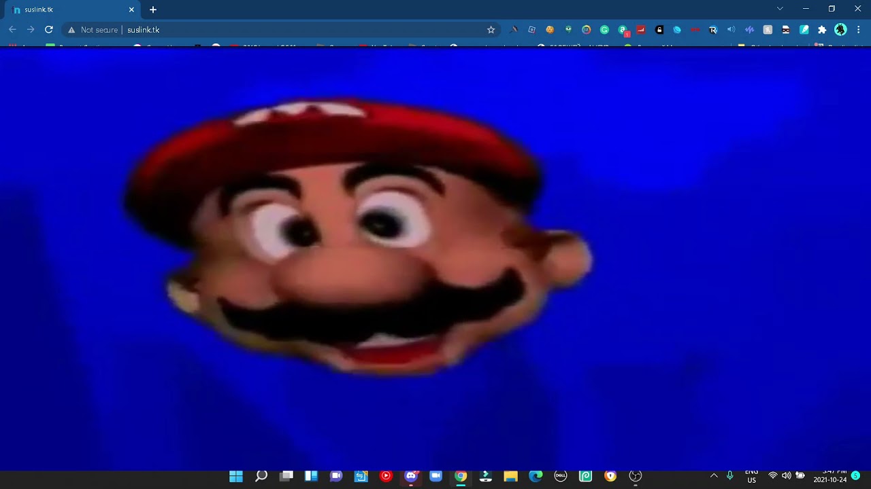Open YouTube Music from the taskbar

point(386,476)
